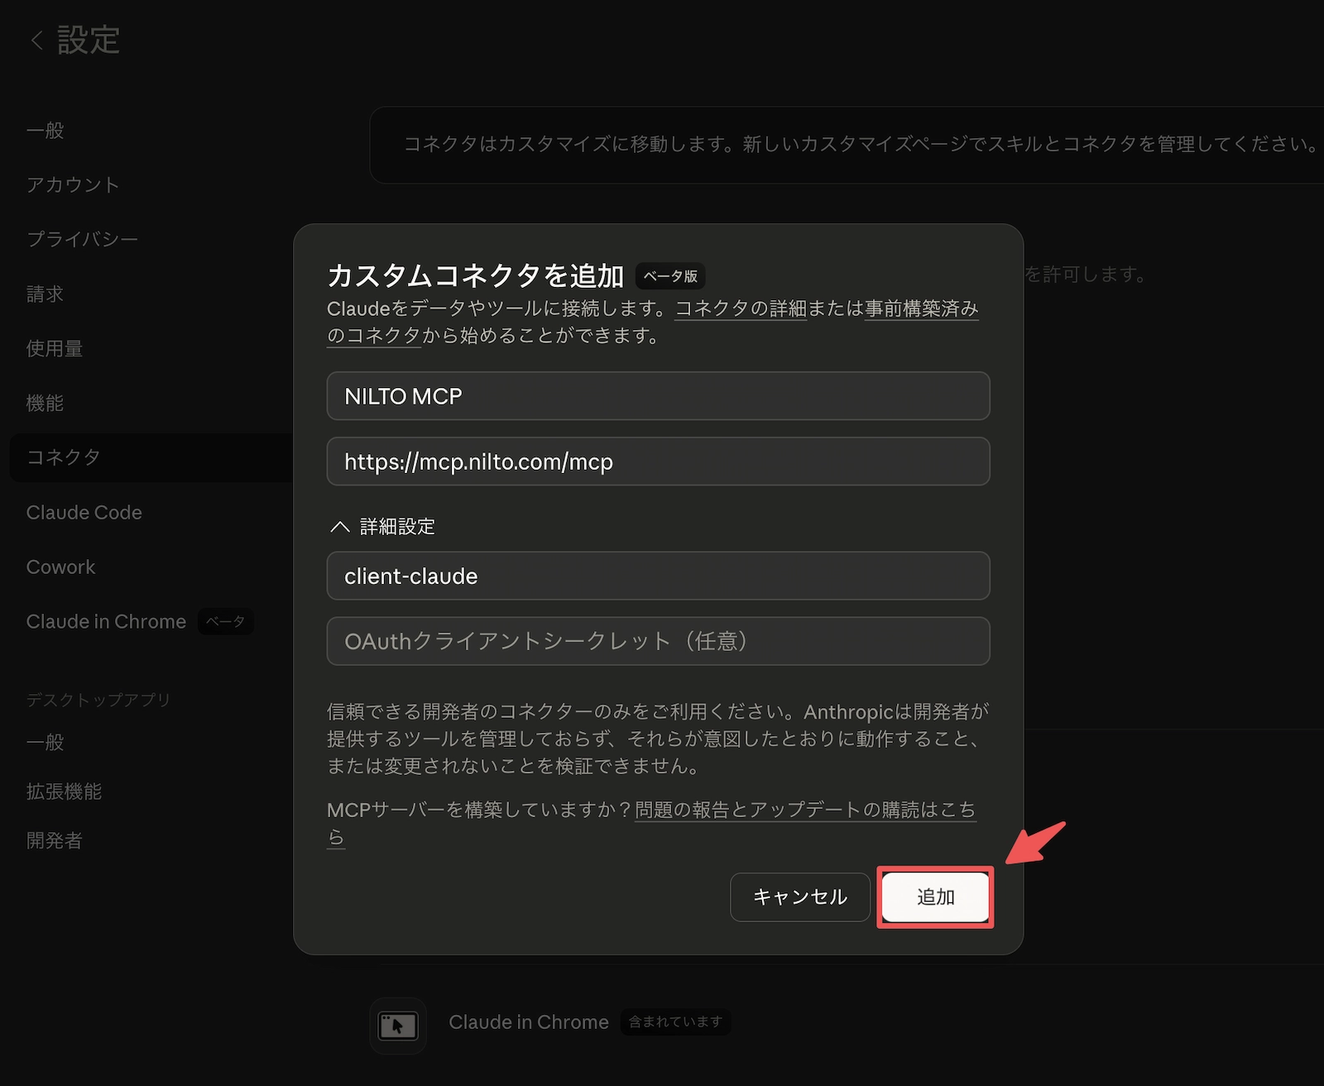The height and width of the screenshot is (1086, 1324).
Task: Collapse the 詳細設定 section chevron
Action: [x=340, y=527]
